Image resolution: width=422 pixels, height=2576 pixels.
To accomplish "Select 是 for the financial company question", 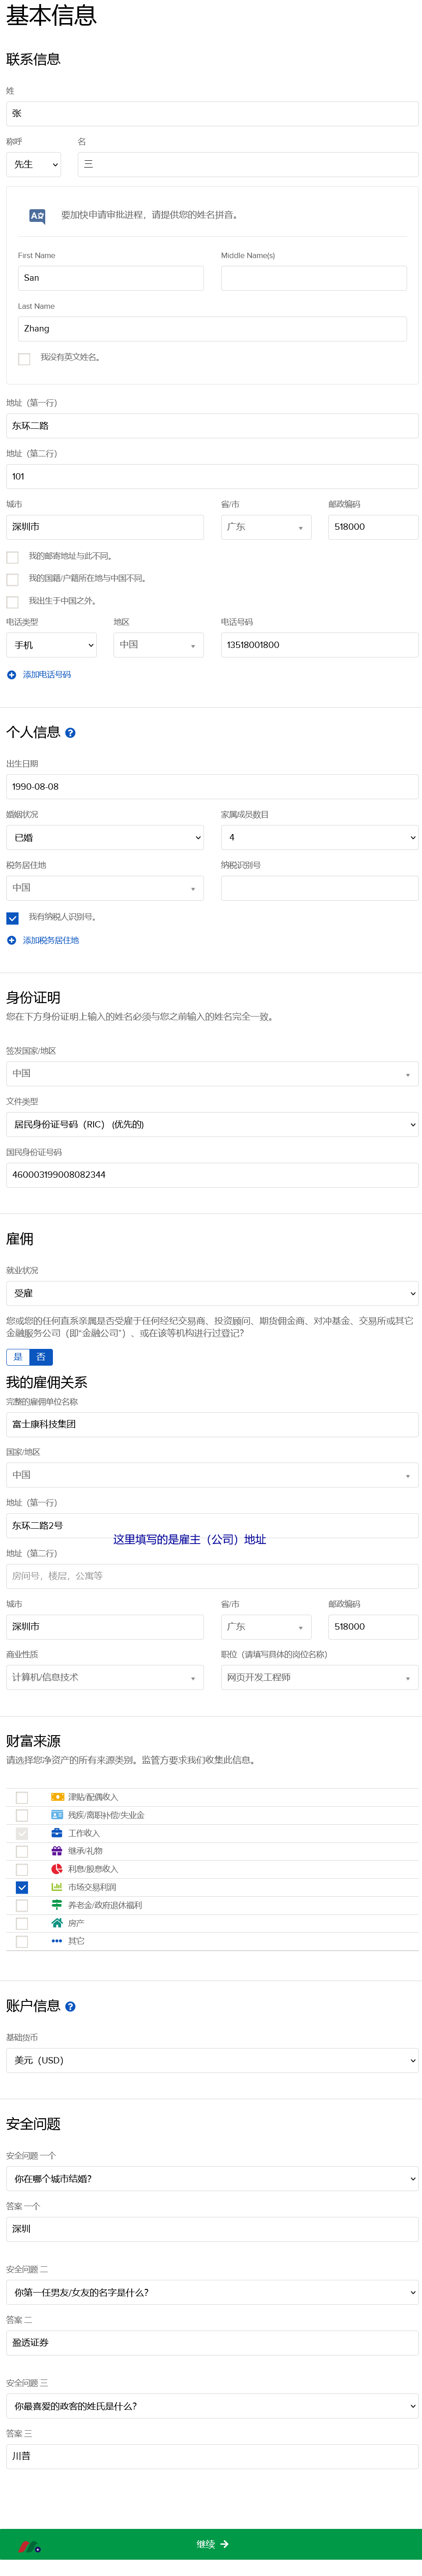I will (17, 1357).
